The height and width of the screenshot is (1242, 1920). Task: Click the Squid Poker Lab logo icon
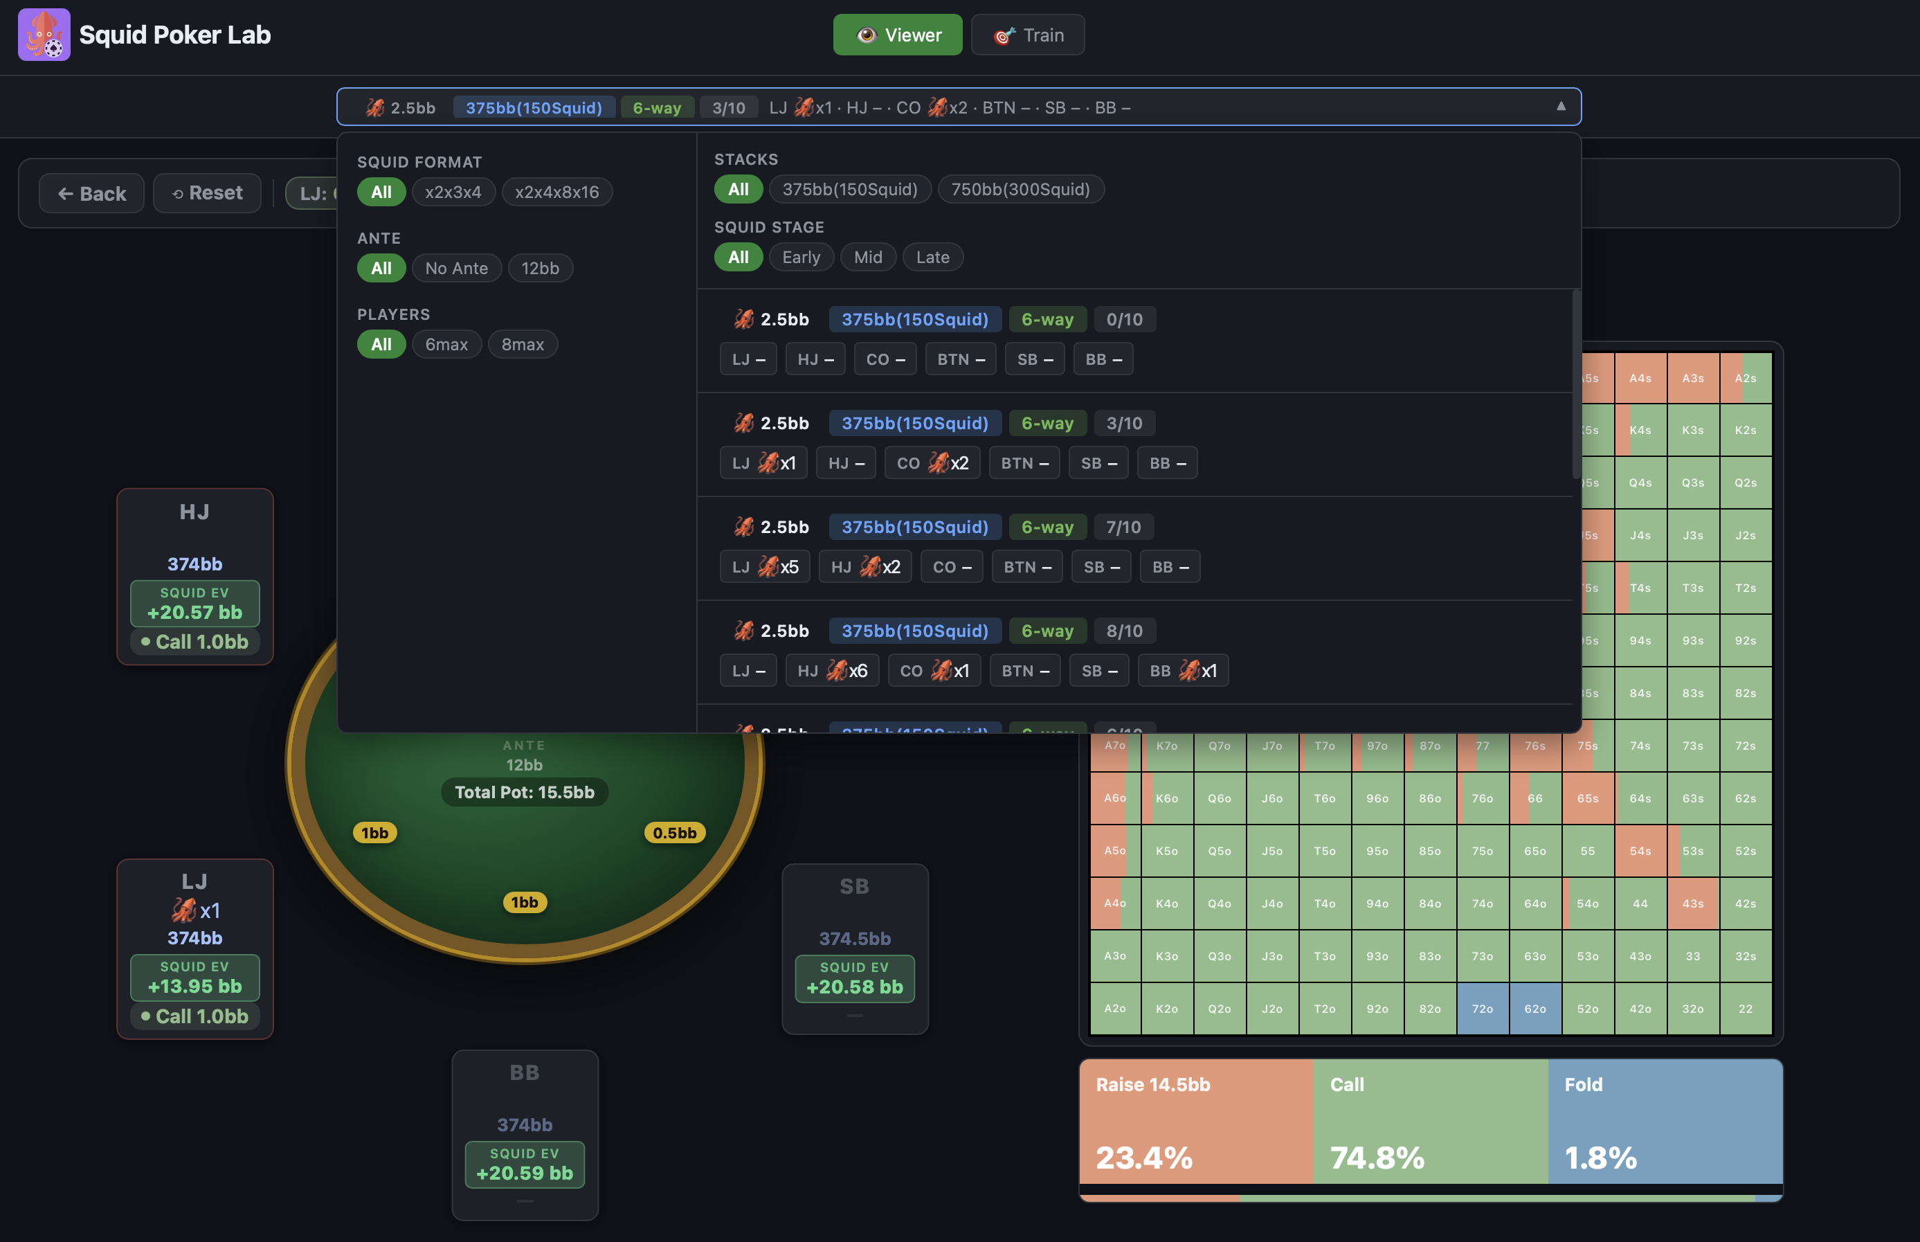coord(44,35)
